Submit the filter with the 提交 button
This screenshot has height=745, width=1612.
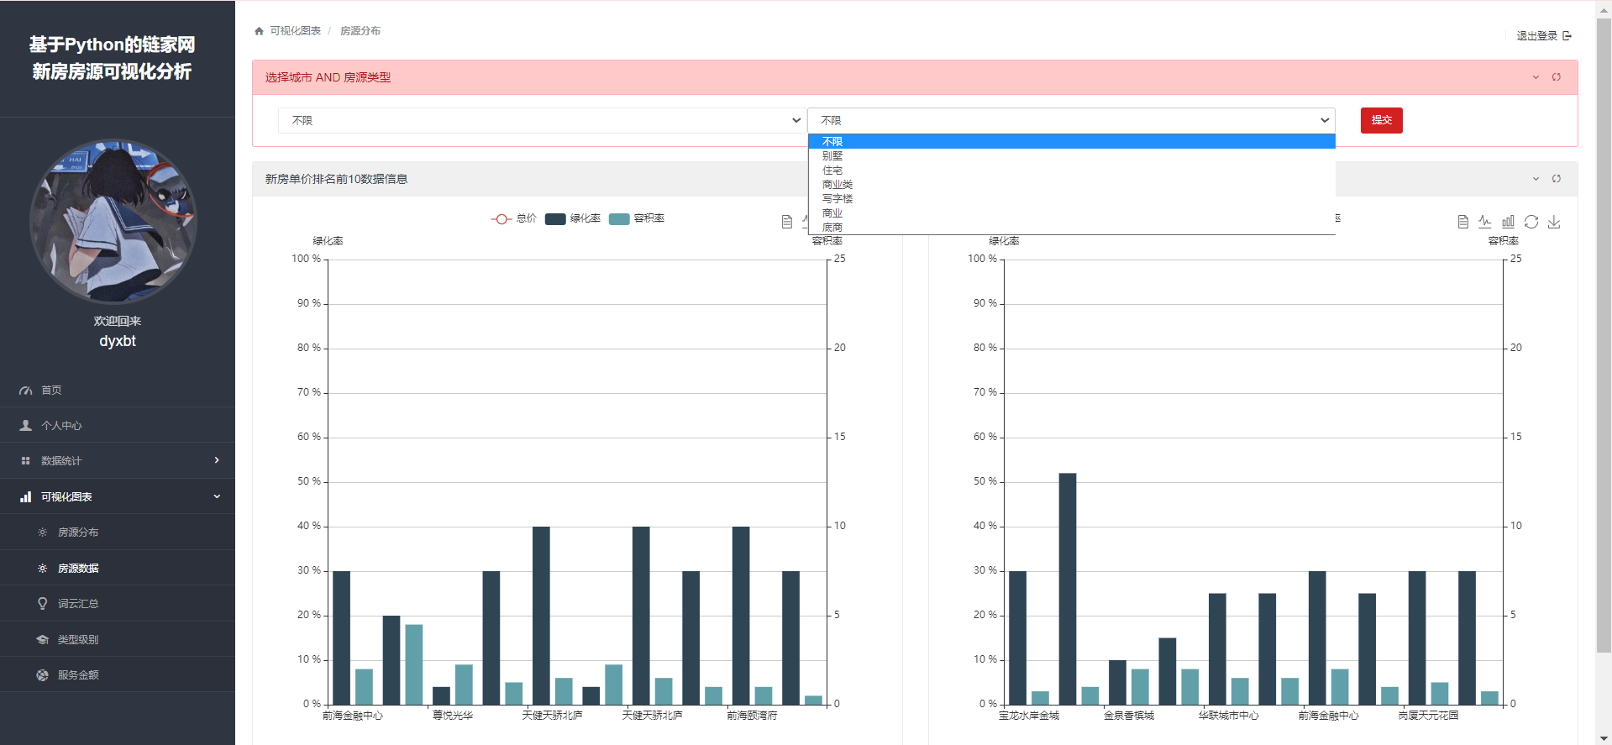coord(1382,120)
